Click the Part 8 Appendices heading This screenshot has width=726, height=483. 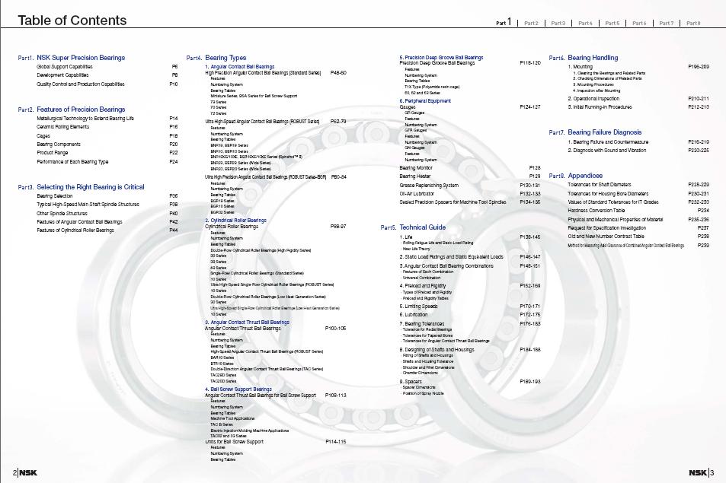585,176
